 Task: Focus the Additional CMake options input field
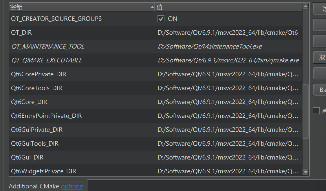206,186
